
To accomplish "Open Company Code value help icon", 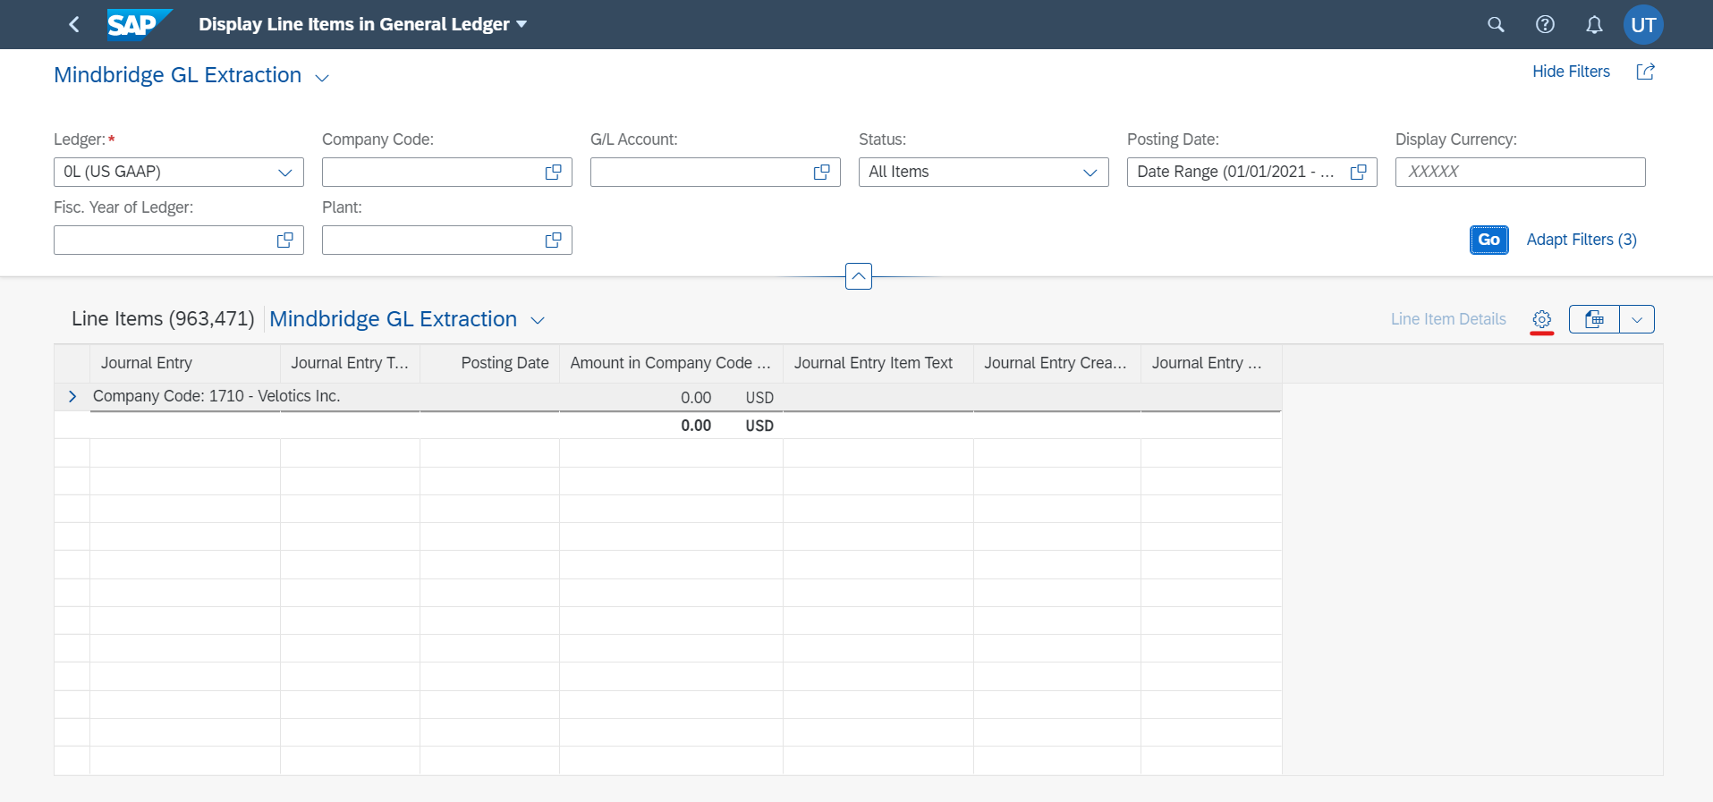I will pos(554,172).
